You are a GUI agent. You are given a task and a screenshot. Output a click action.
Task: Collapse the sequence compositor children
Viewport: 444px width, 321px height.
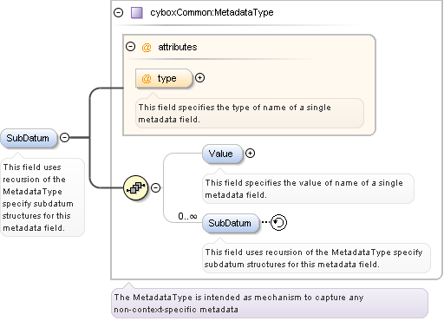coord(156,187)
